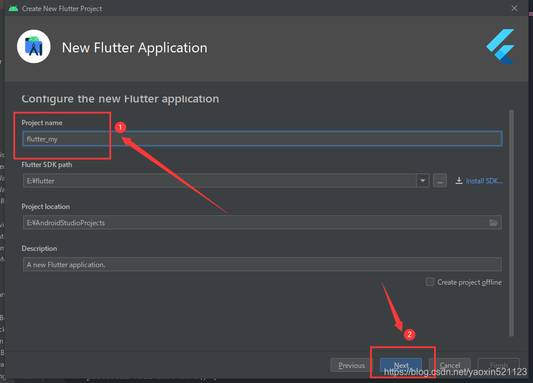Click the Previous button
This screenshot has height=383, width=533.
[351, 366]
